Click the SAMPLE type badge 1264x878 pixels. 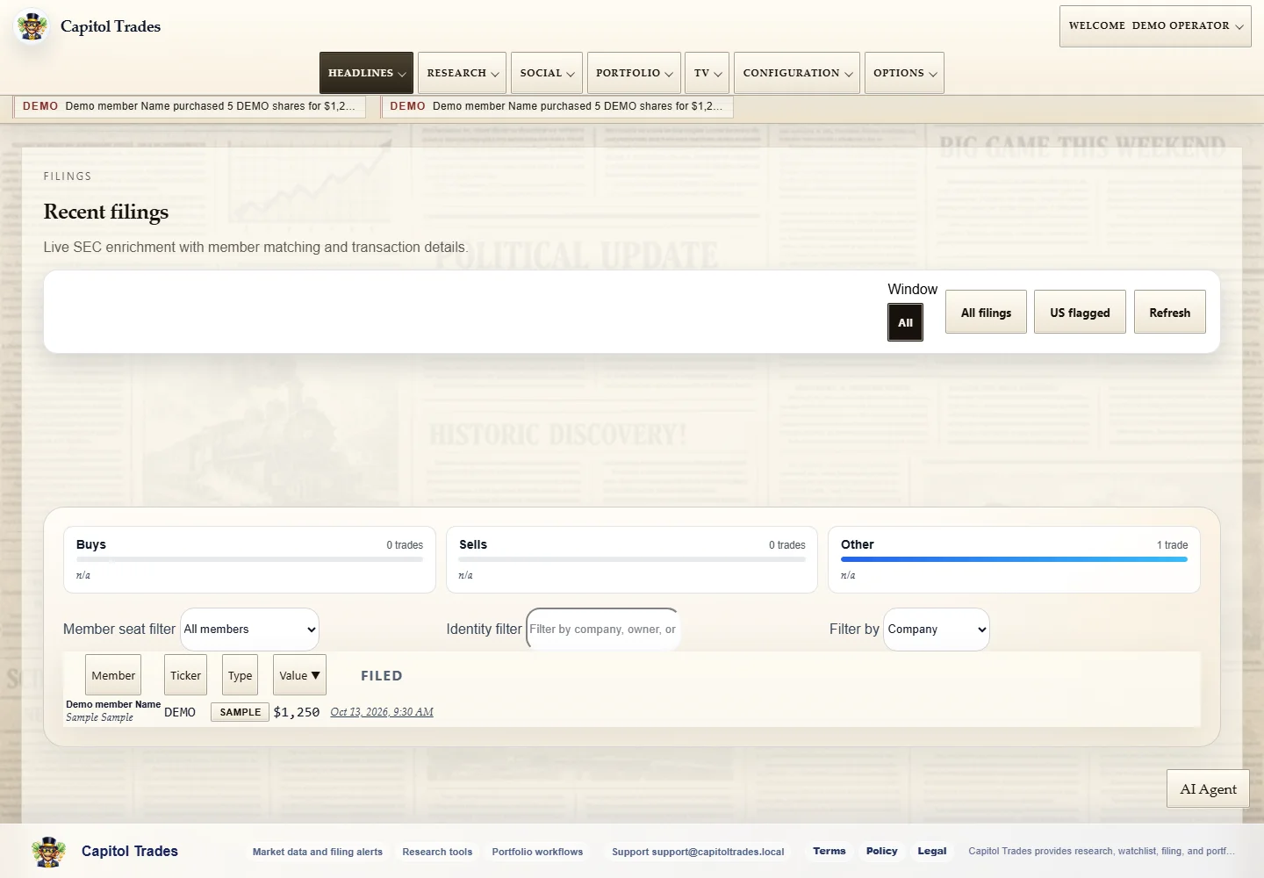pos(240,712)
